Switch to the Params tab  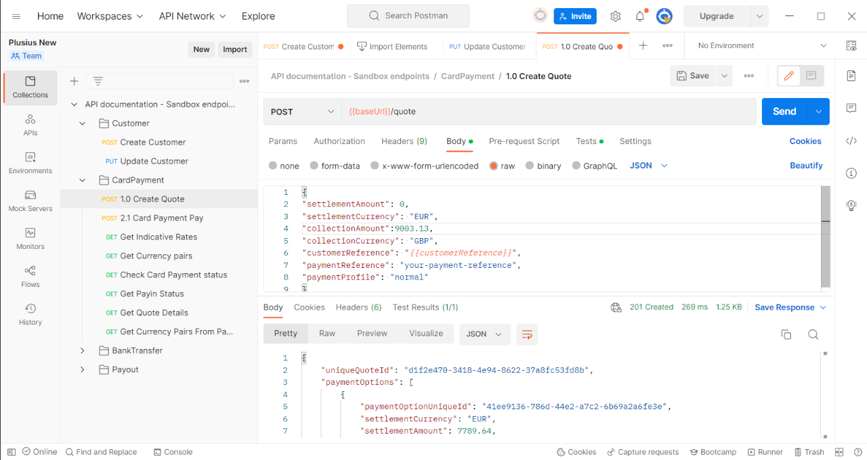283,141
